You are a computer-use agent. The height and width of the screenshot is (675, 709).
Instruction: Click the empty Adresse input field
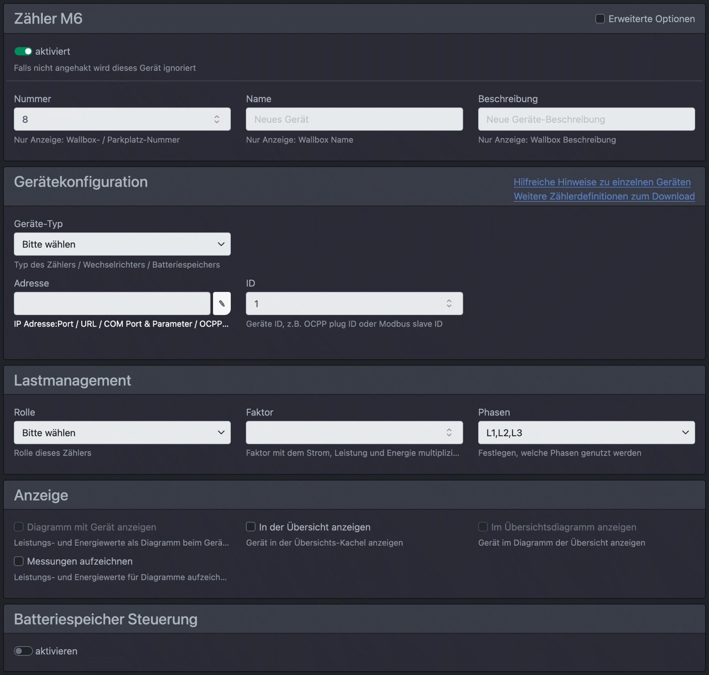(112, 303)
